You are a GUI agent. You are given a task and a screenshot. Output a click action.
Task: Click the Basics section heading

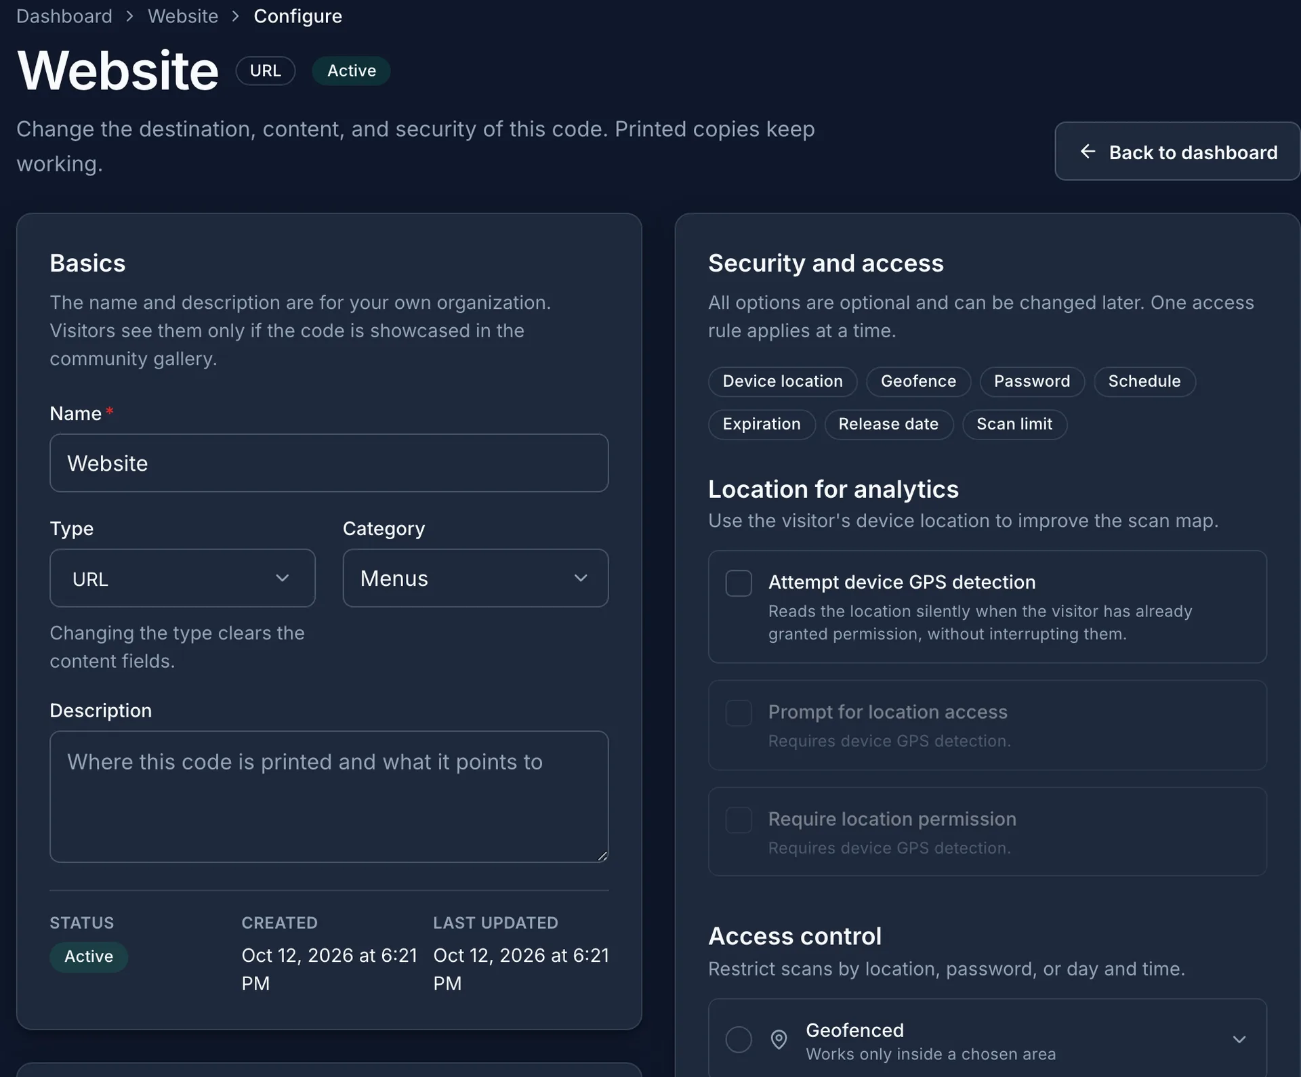click(88, 263)
